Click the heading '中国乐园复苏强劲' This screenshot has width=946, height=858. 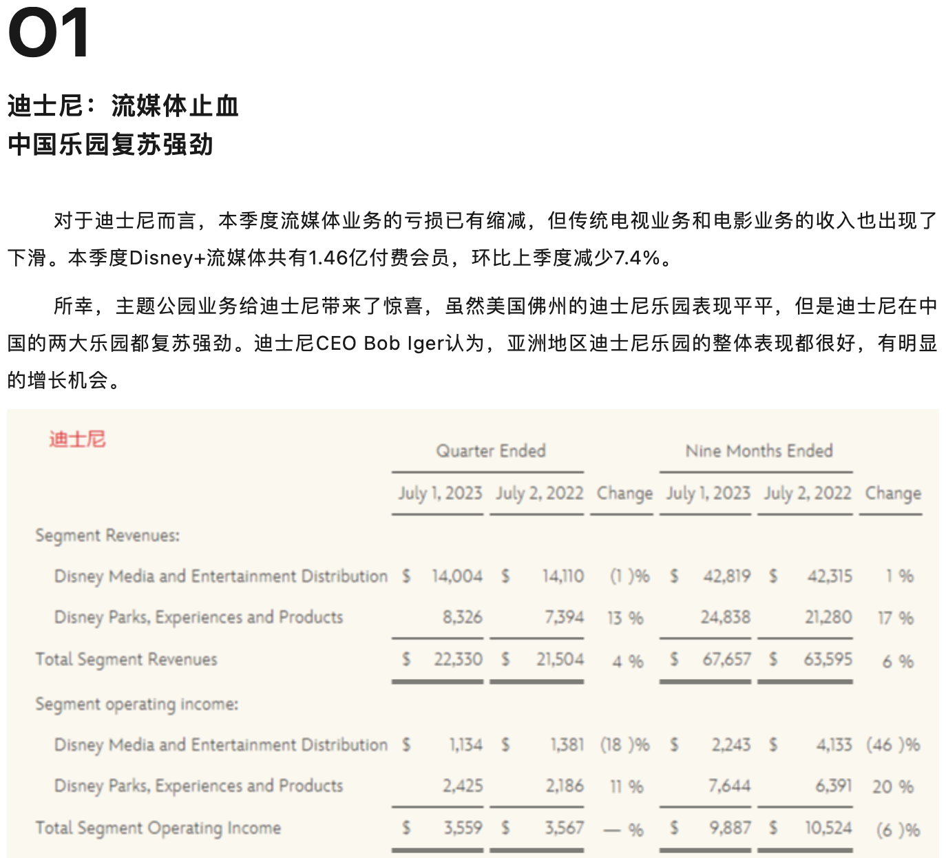pos(111,145)
